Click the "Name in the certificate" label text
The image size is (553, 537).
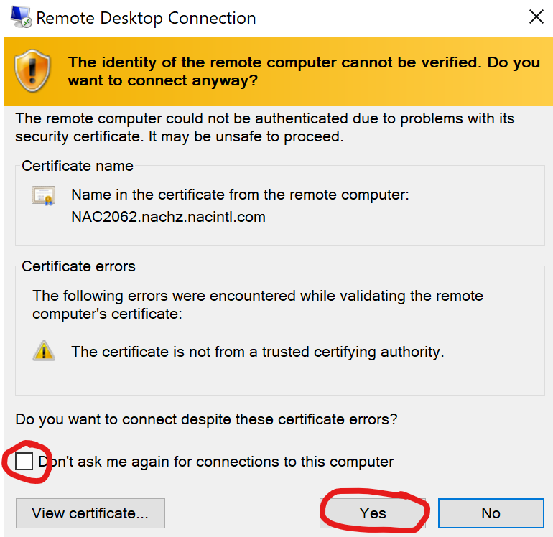[240, 195]
